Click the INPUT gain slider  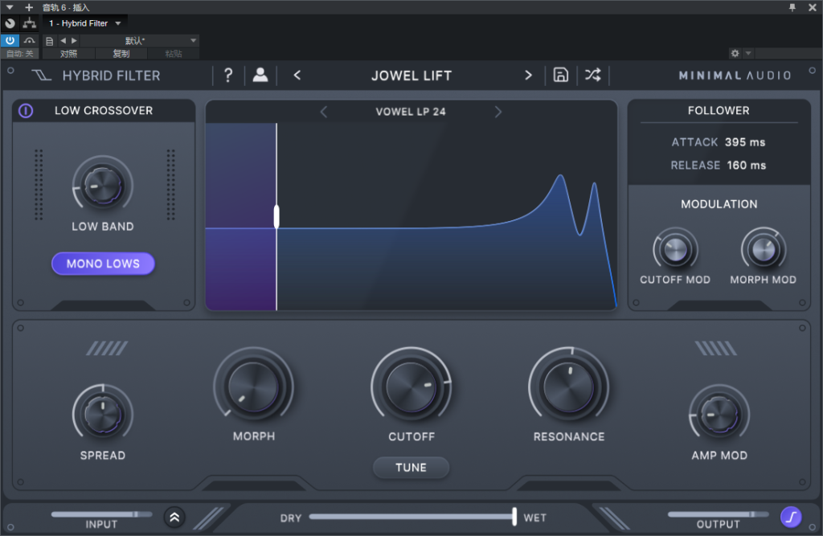[101, 514]
